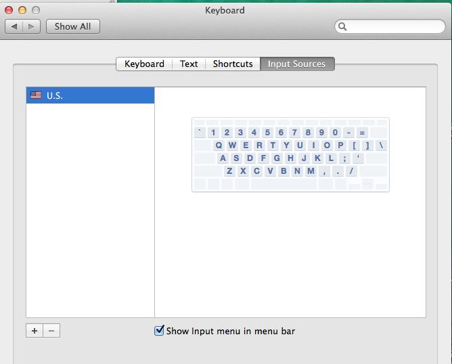
Task: Click the backslash key in keyboard preview
Action: coord(381,145)
